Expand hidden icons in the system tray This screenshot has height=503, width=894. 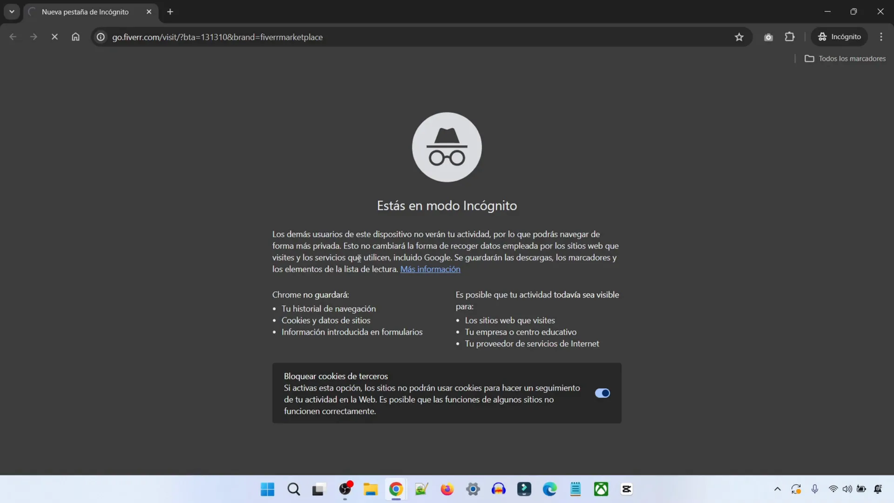pyautogui.click(x=777, y=489)
